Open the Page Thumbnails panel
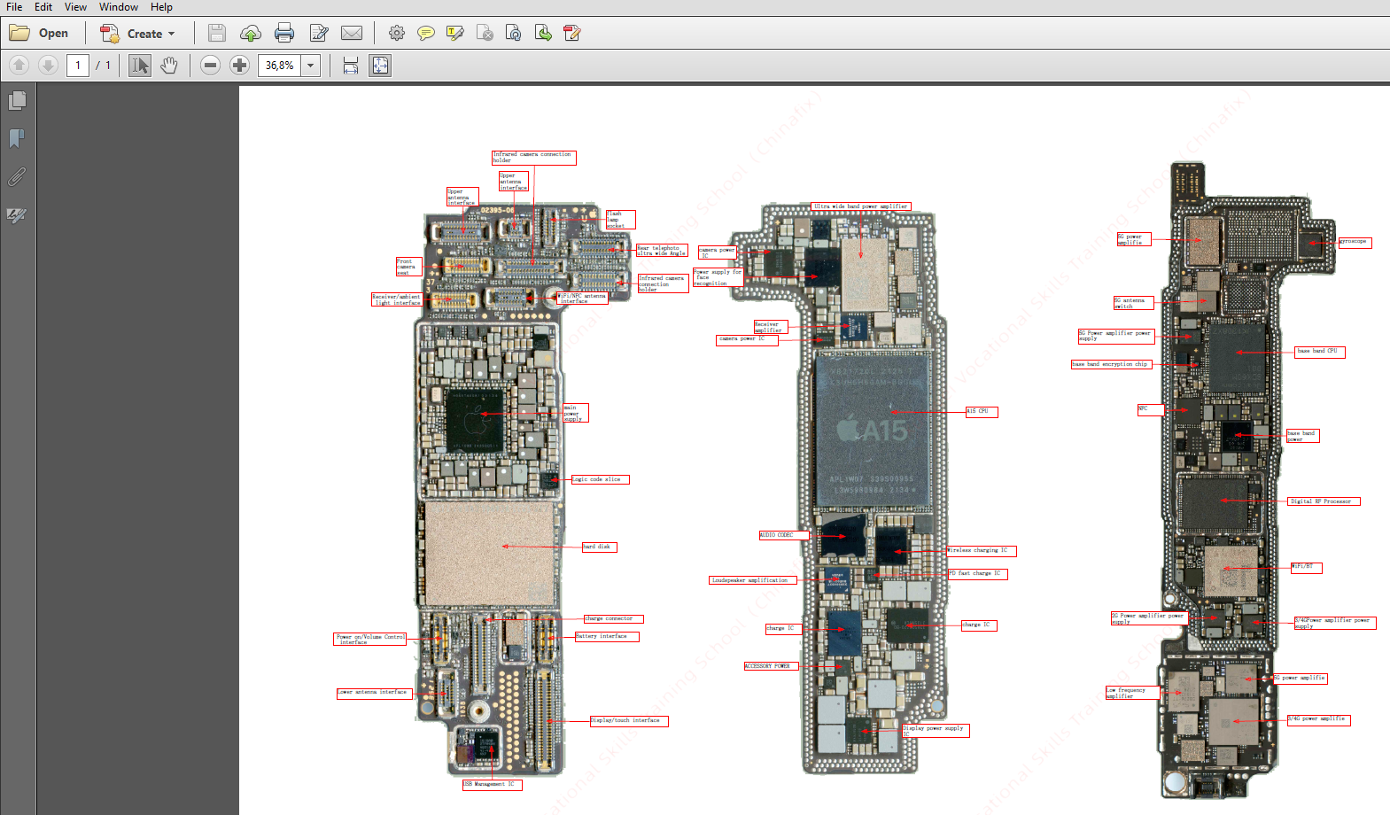The image size is (1390, 815). (17, 101)
